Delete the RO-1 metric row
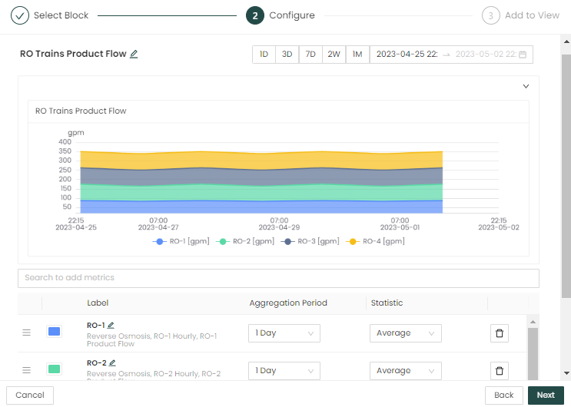This screenshot has width=571, height=407. 500,333
